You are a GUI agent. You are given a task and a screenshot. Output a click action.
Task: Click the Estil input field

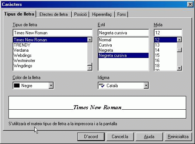click(123, 33)
